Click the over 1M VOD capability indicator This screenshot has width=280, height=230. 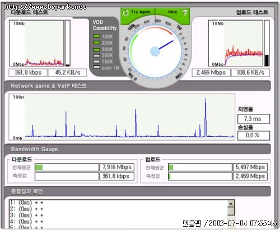(96, 67)
